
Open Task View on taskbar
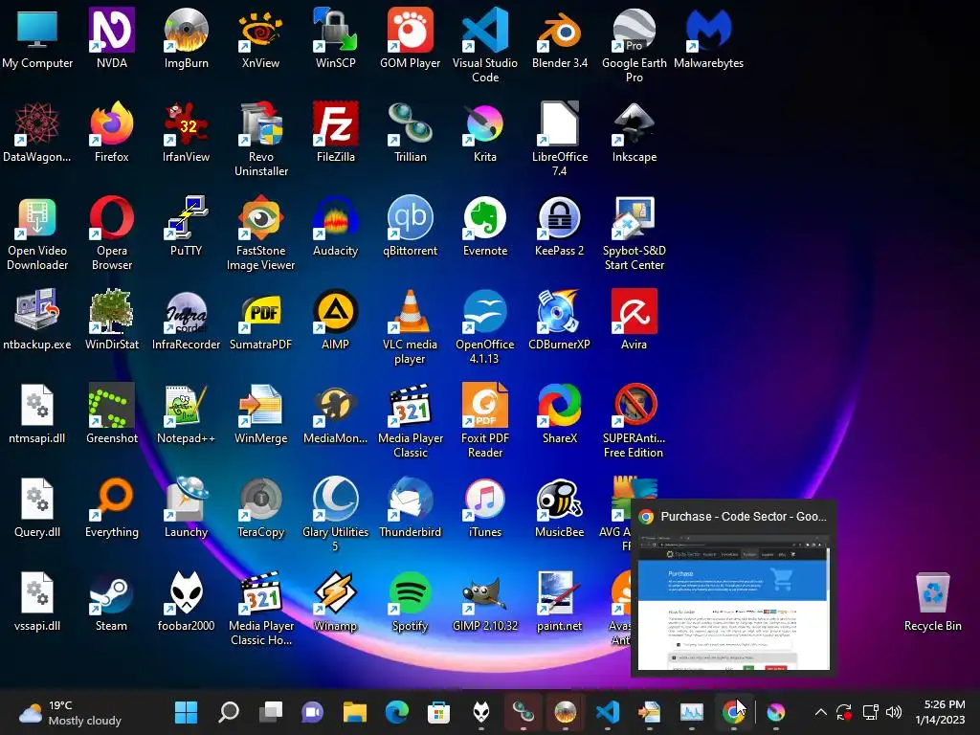click(271, 712)
